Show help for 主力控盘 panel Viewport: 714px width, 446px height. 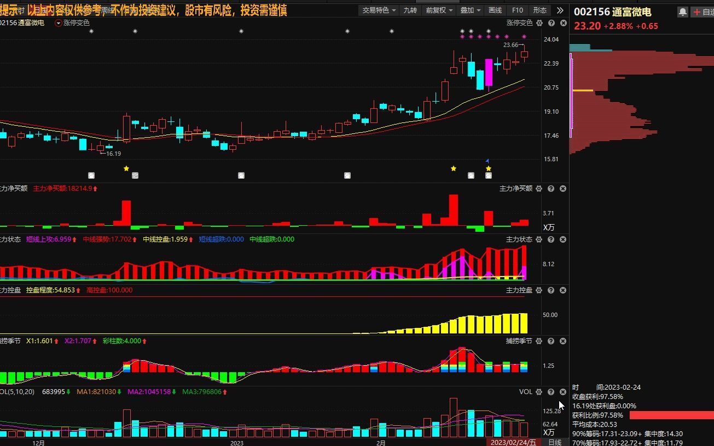[x=551, y=290]
